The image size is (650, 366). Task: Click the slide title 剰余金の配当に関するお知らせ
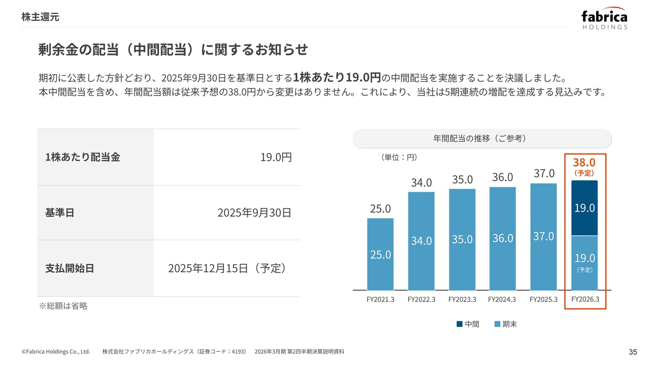click(x=173, y=50)
